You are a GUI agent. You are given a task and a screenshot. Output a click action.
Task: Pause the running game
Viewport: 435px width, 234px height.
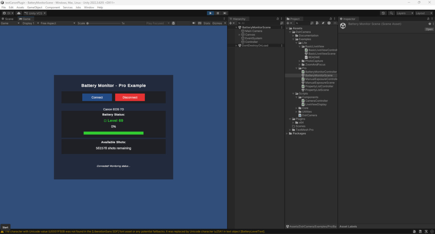pos(218,13)
